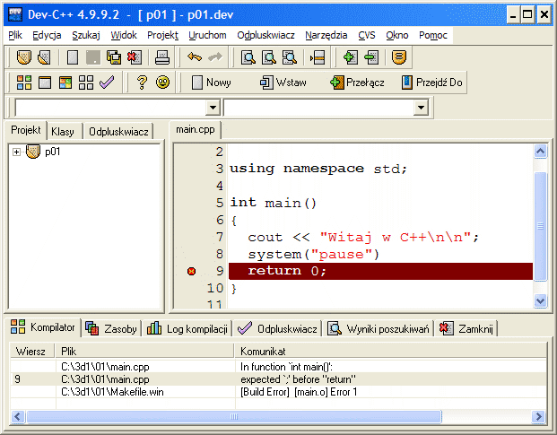This screenshot has width=557, height=435.
Task: Click the red Close file icon
Action: point(134,58)
